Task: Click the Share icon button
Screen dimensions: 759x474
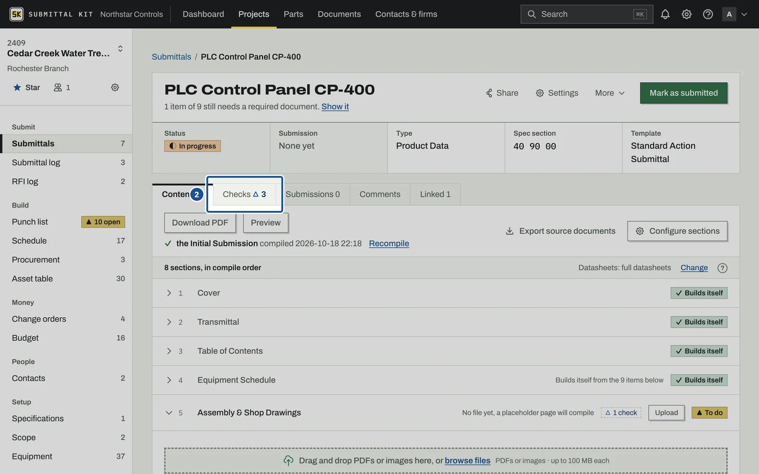Action: point(502,93)
